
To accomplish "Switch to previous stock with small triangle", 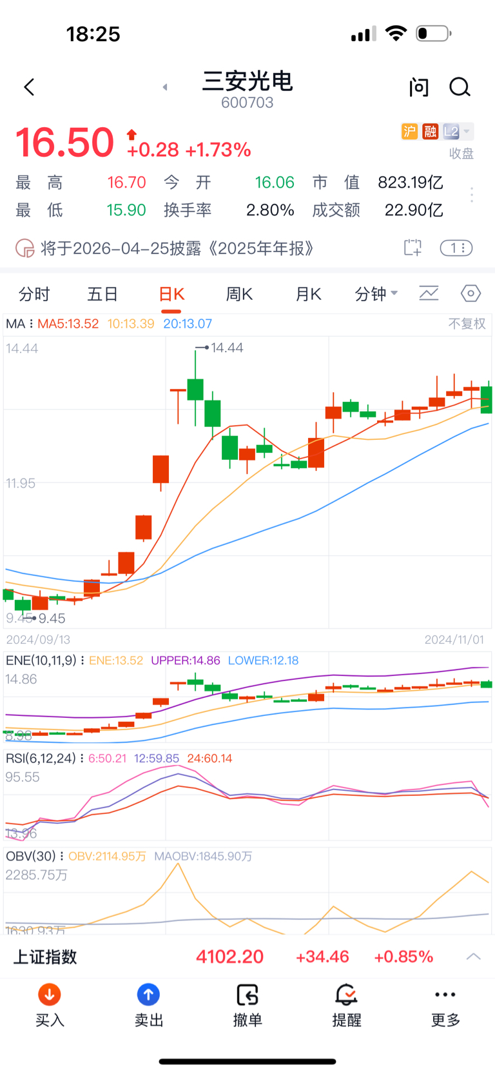I will [x=165, y=87].
